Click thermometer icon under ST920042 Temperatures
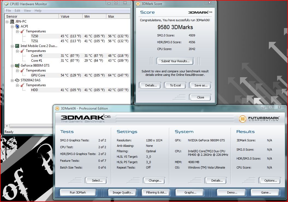Screen dimensions: 288x202 pos(22,85)
